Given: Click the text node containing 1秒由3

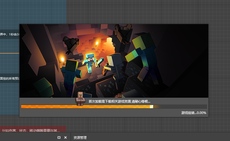Looking at the screenshot, I should point(10,34).
